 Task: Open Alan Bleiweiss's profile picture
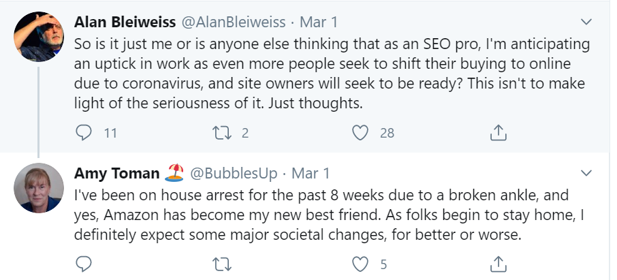point(39,35)
